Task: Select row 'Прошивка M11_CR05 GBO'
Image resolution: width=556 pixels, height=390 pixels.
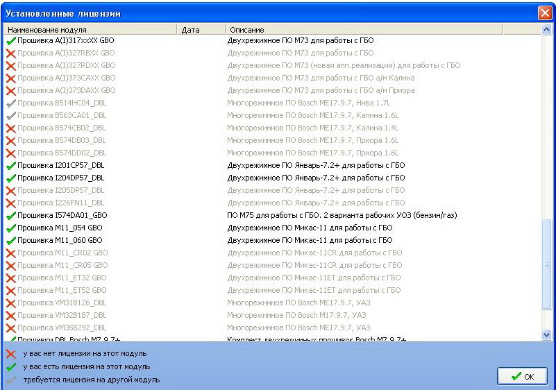Action: [272, 265]
